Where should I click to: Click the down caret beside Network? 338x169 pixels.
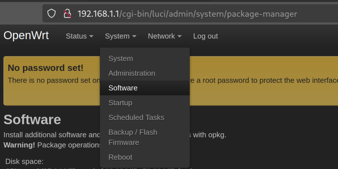coord(180,36)
